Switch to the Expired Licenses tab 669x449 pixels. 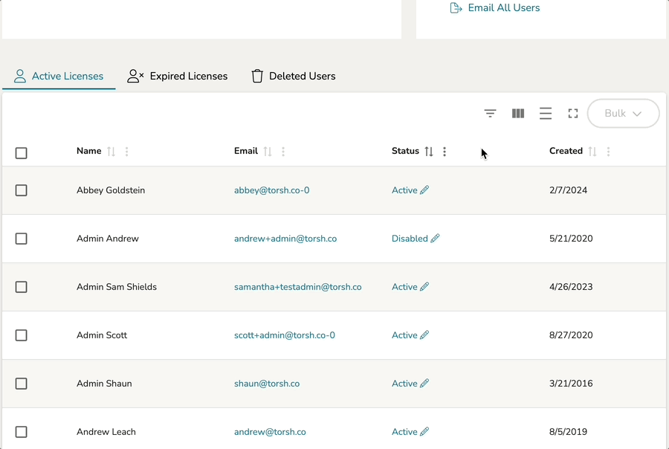tap(178, 76)
